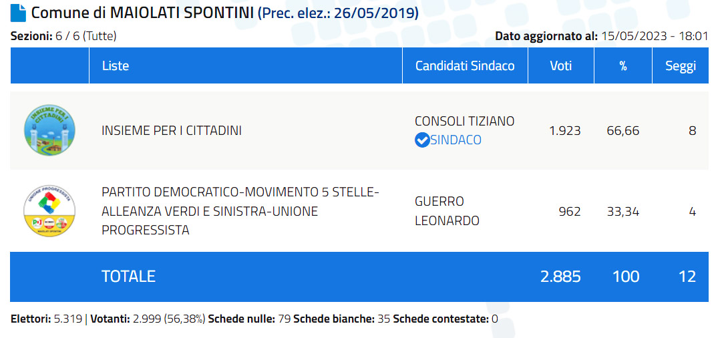Open the previous election 26/05/2019 link
This screenshot has width=720, height=338.
(339, 13)
